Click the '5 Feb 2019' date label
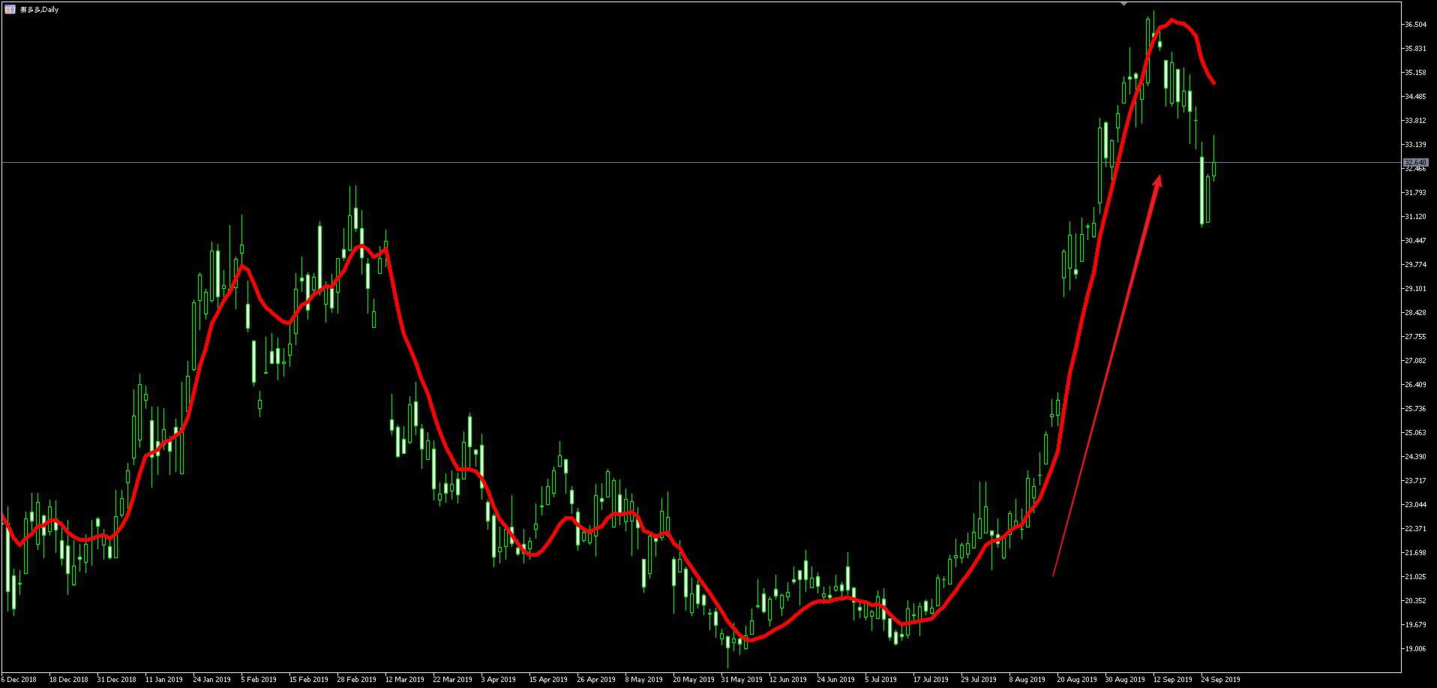Viewport: 1437px width, 688px height. pos(259,680)
